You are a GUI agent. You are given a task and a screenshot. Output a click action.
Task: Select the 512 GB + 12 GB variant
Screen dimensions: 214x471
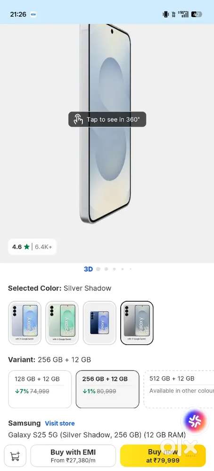coord(179,389)
